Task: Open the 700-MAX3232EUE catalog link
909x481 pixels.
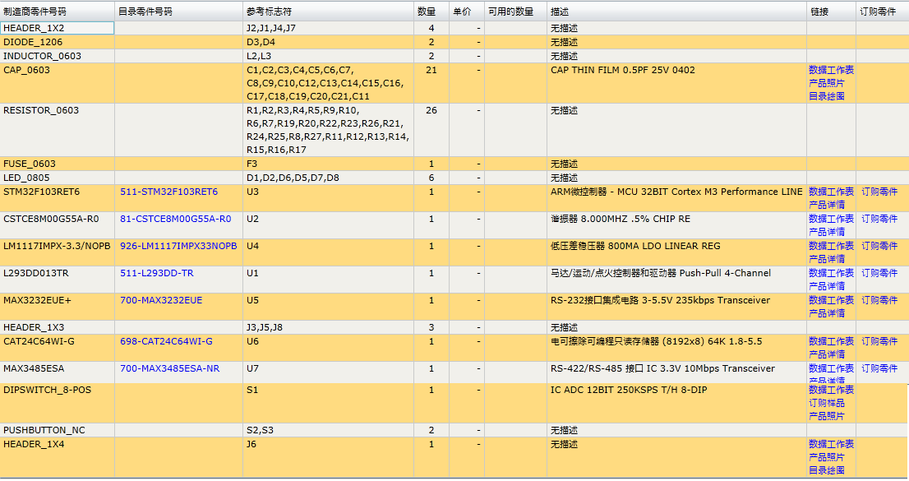Action: click(161, 301)
